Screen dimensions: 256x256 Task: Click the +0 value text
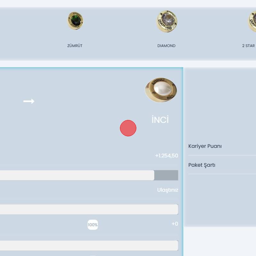pyautogui.click(x=175, y=224)
